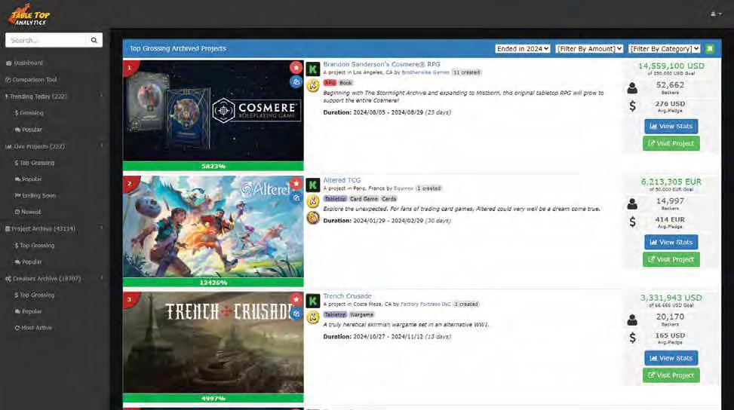
Task: Click the search magnifier button
Action: 94,40
